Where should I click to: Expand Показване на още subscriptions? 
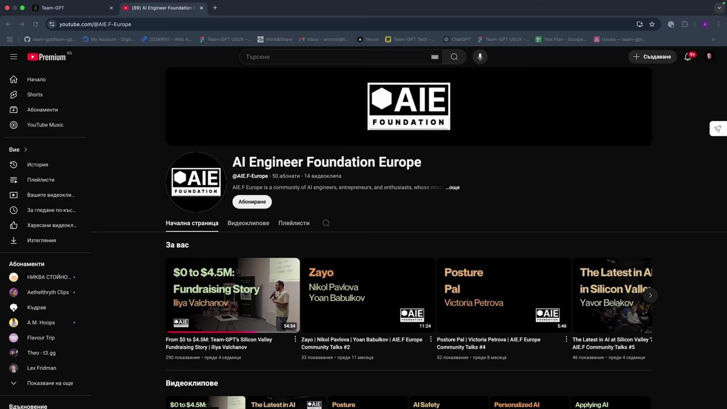[x=45, y=383]
